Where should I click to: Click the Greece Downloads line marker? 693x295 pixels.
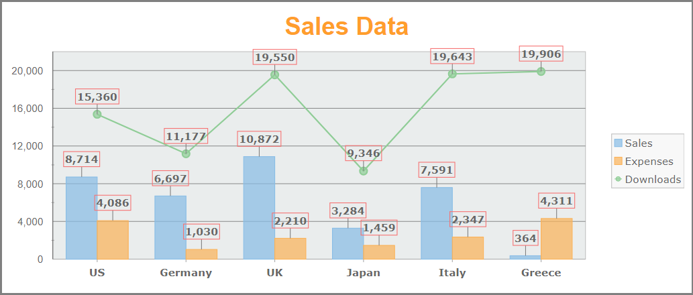(x=541, y=71)
